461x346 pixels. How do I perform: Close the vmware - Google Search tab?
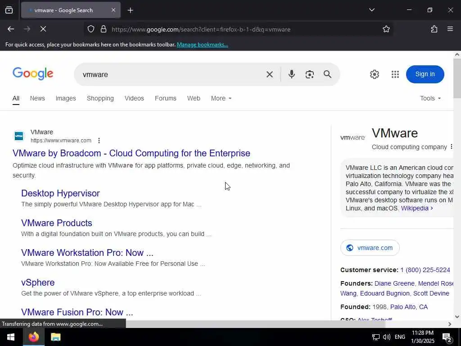click(113, 10)
